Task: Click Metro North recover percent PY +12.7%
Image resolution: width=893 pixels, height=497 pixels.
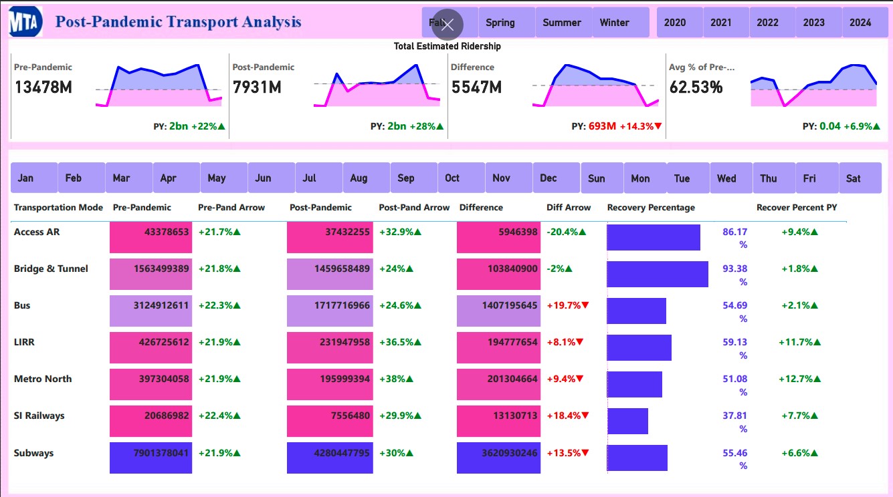Action: [x=800, y=379]
